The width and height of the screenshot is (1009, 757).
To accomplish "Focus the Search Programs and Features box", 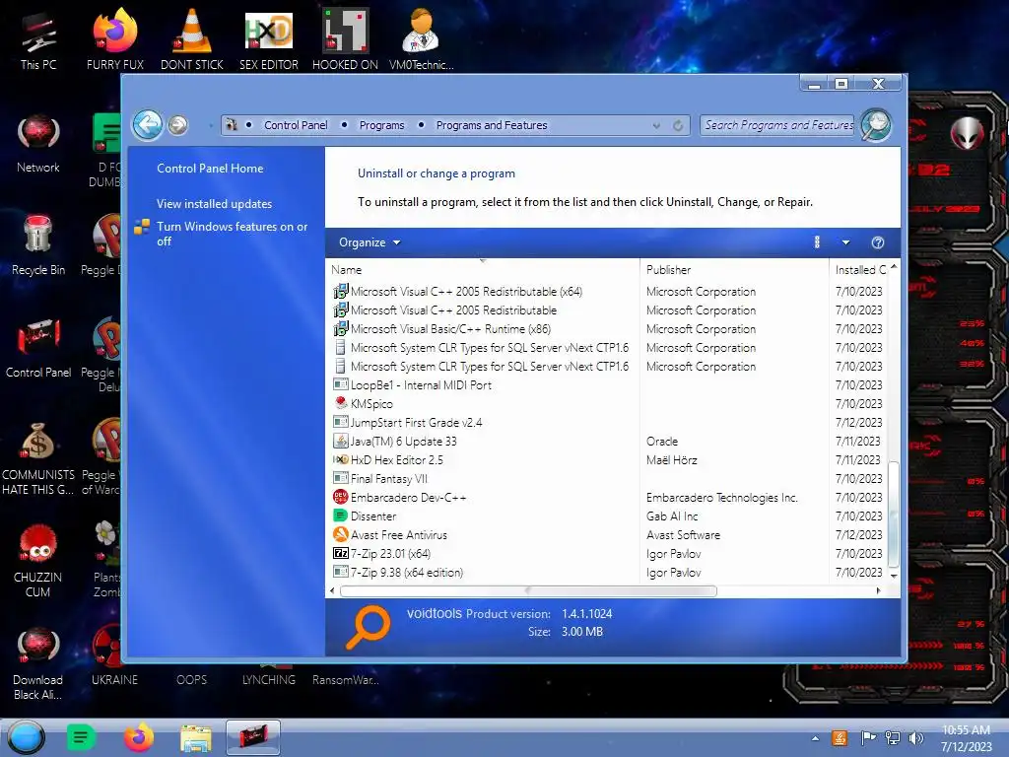I will point(778,125).
